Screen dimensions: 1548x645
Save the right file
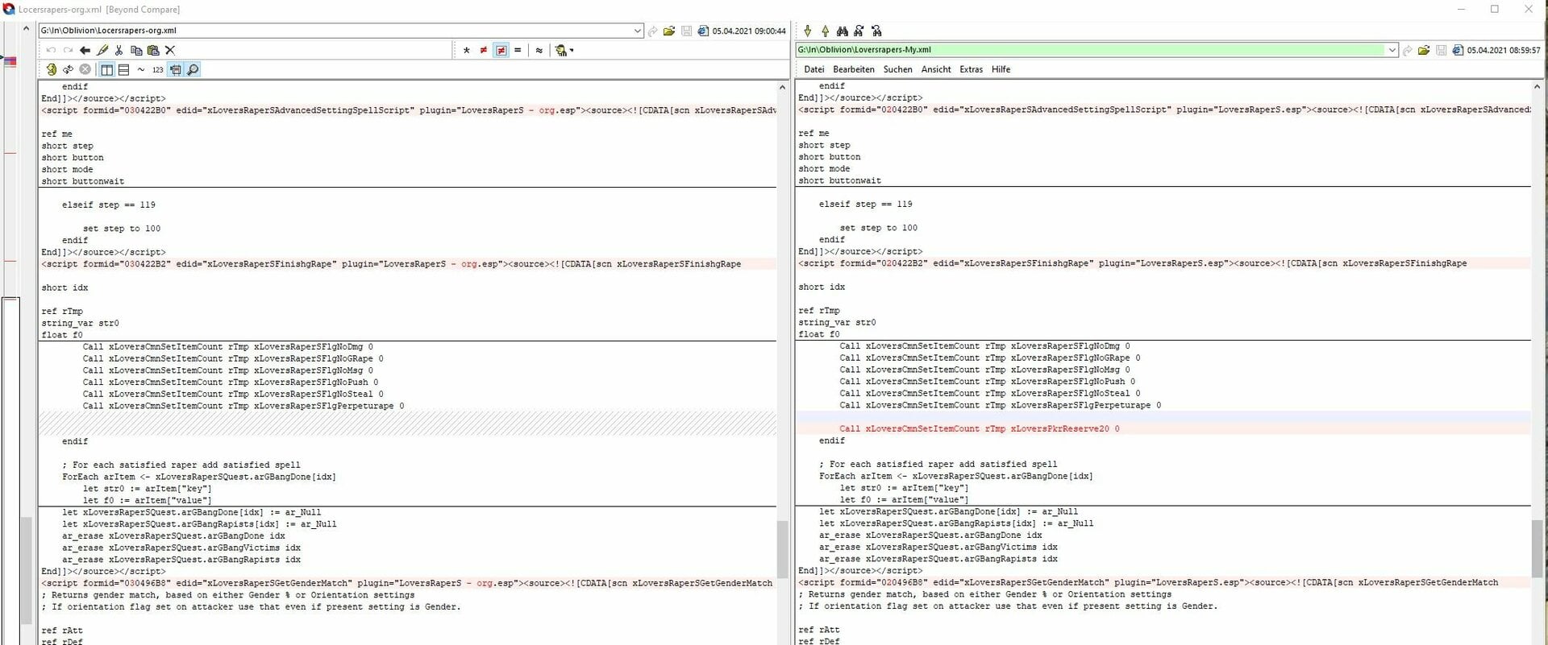(x=1441, y=50)
